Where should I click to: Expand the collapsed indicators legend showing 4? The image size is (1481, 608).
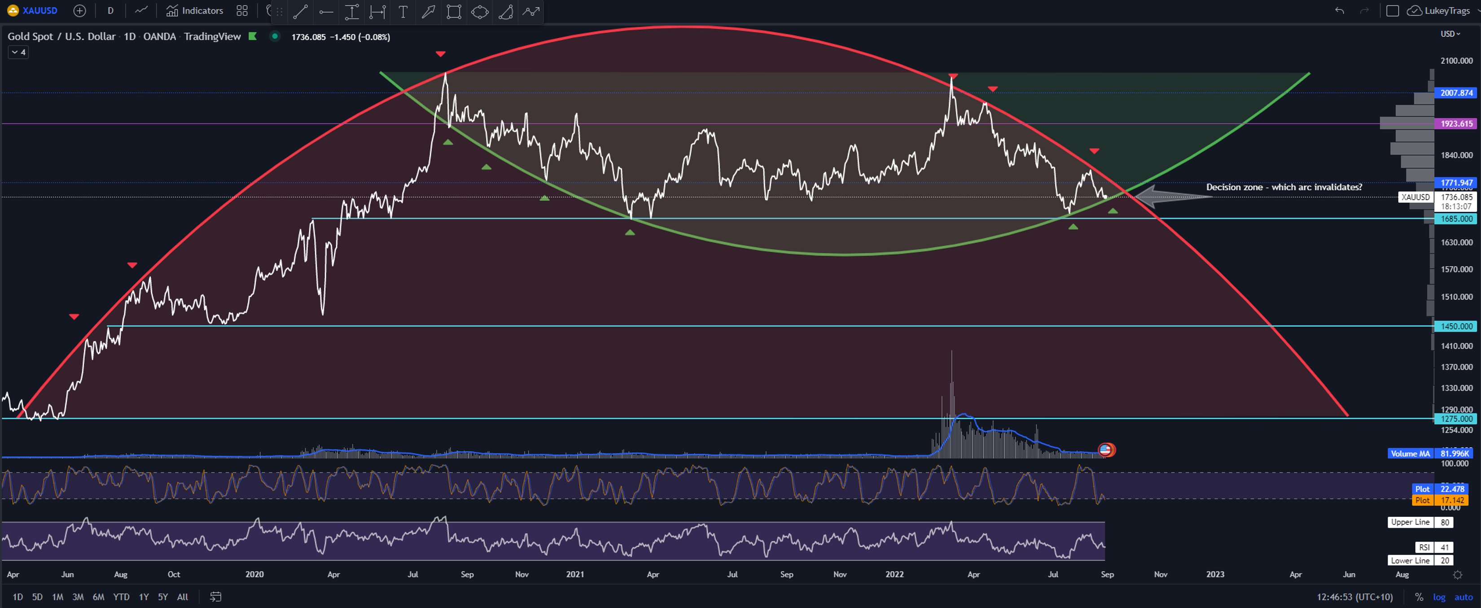(x=18, y=52)
